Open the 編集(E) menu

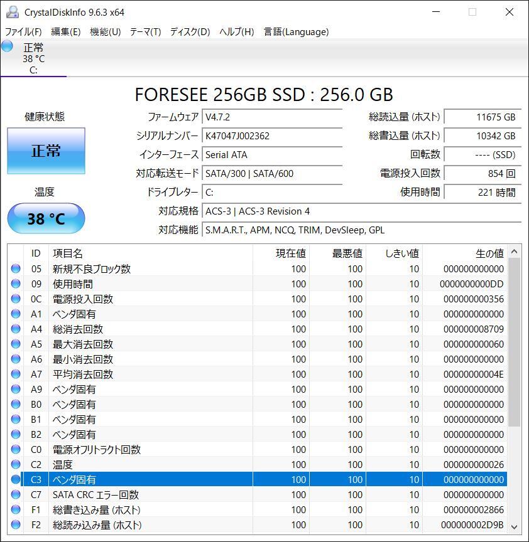coord(66,32)
